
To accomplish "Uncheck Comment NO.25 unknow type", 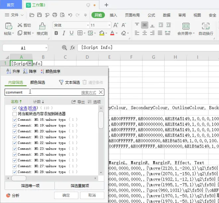I will 15,155.
